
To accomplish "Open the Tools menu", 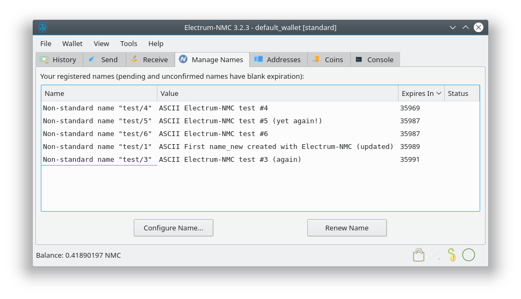I will 129,43.
